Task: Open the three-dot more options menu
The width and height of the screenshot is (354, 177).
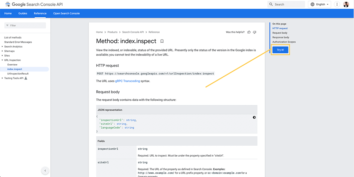Action: [x=337, y=4]
